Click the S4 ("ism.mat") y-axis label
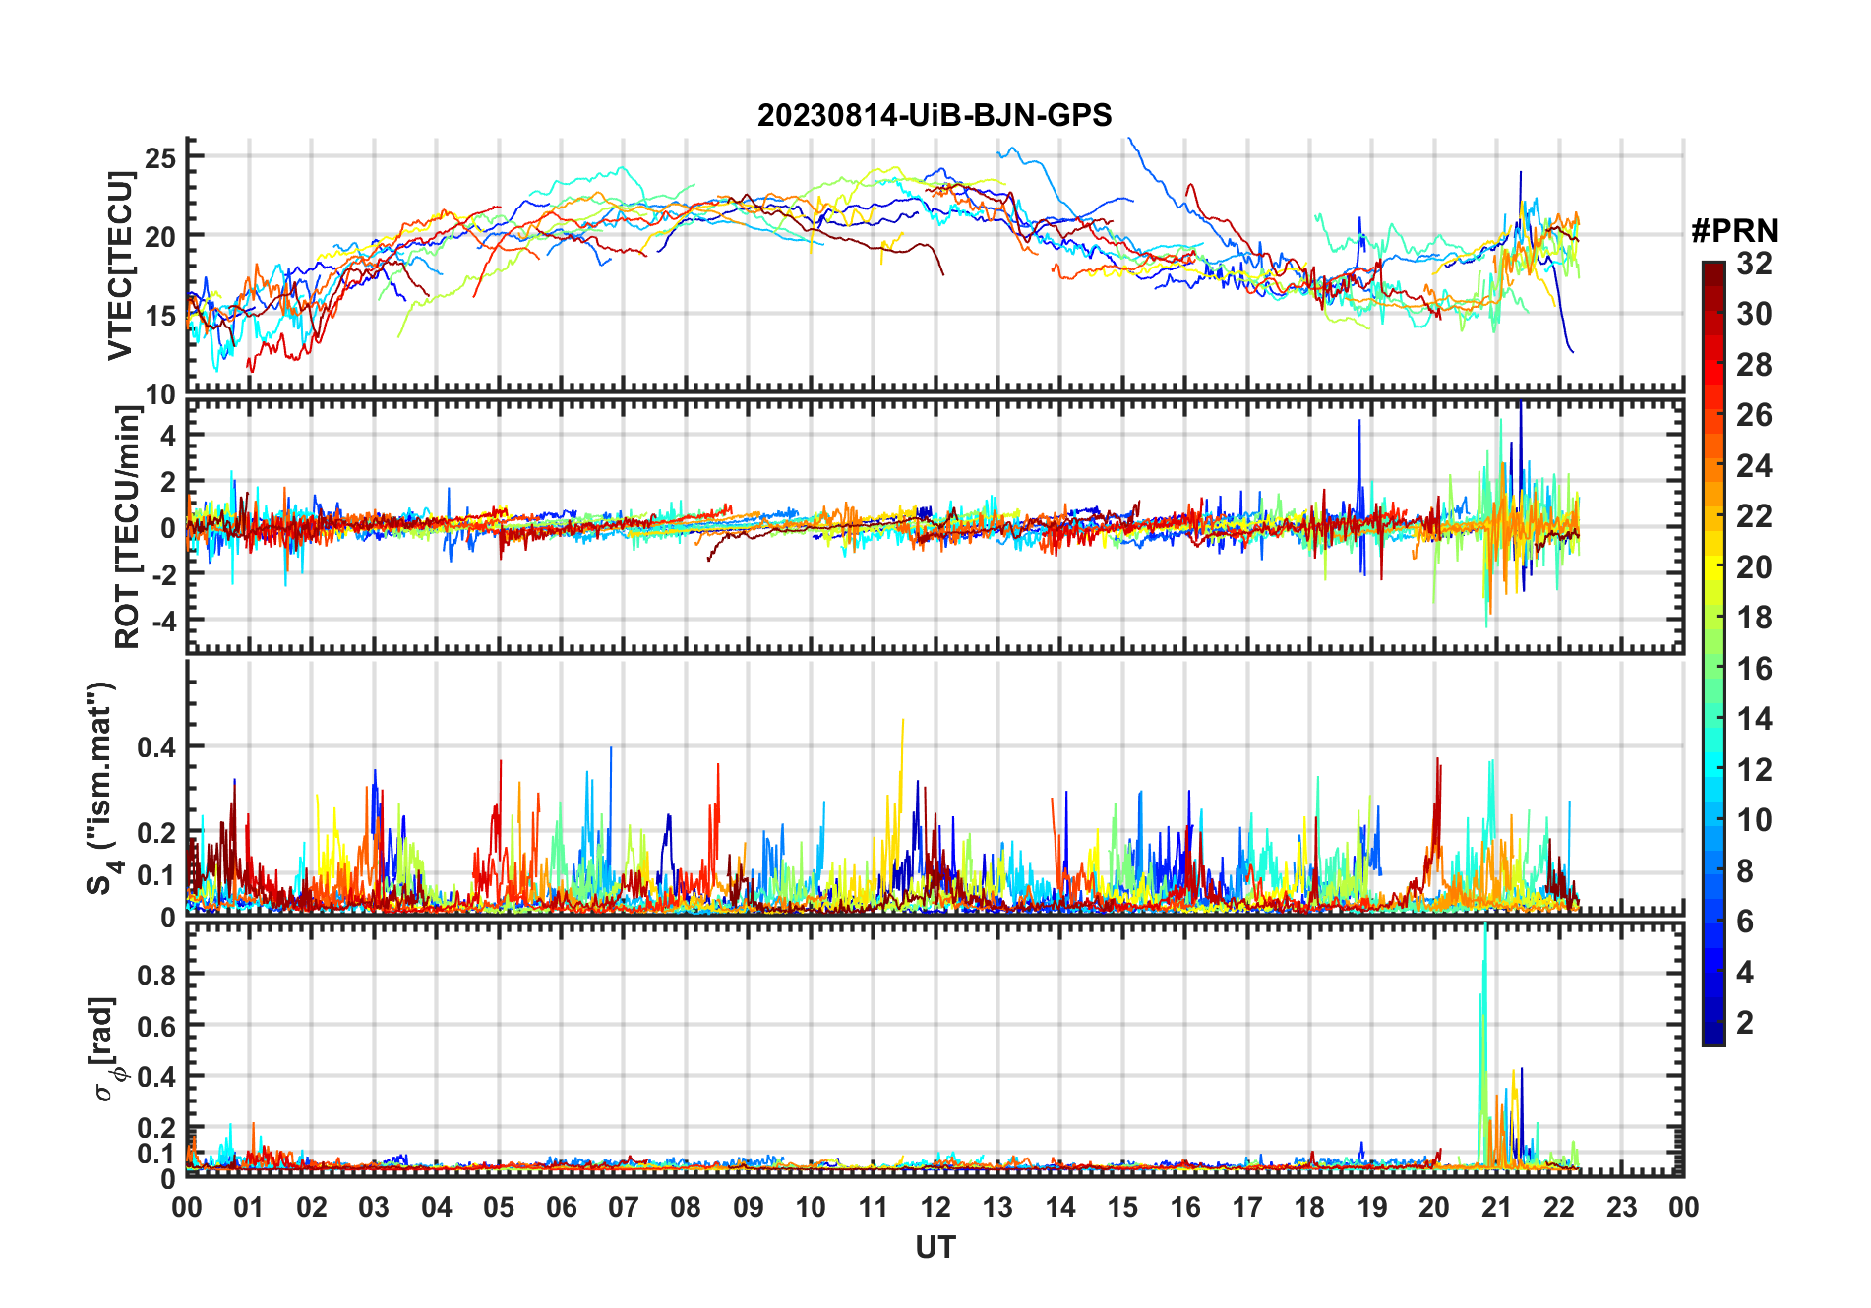This screenshot has height=1308, width=1871. click(x=100, y=787)
